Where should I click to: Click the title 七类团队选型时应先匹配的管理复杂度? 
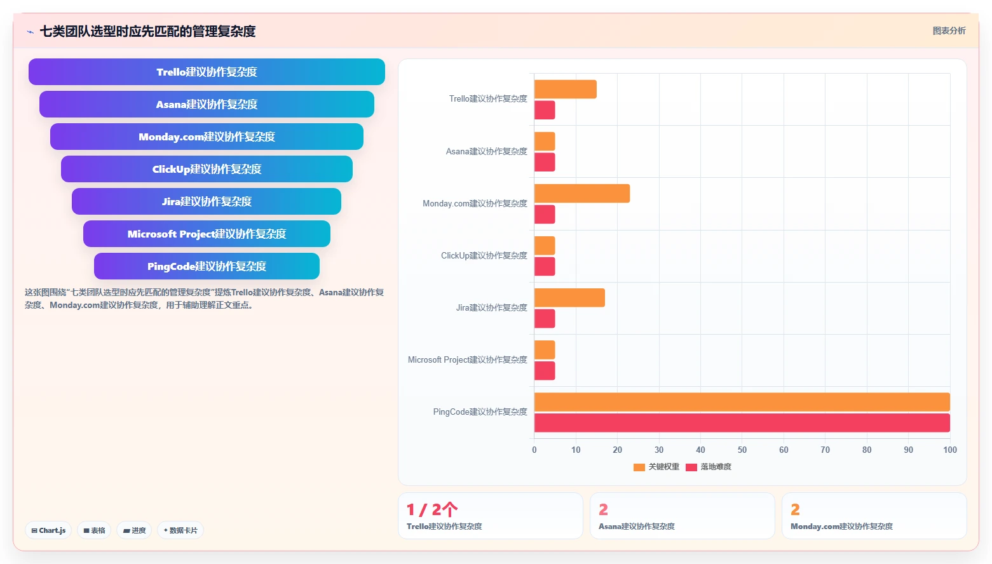click(147, 31)
